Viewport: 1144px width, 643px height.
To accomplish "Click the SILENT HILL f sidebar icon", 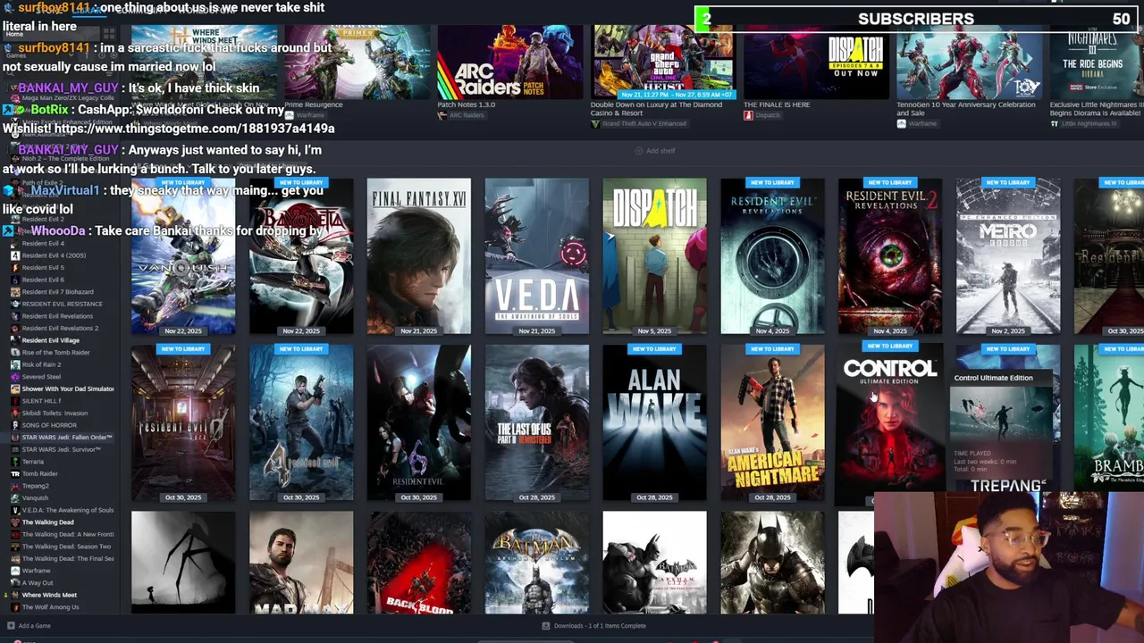I will point(15,401).
